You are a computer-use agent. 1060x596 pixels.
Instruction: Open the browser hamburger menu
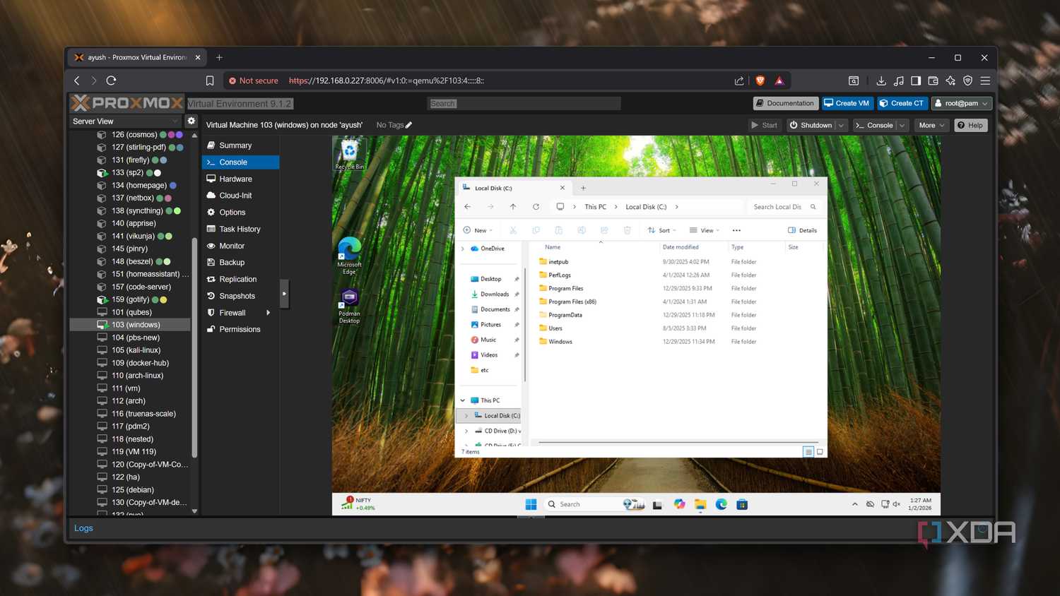click(985, 81)
